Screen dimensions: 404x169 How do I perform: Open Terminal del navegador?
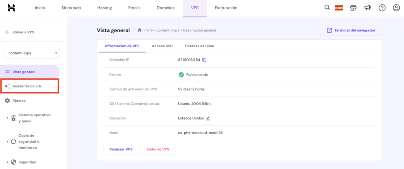pos(351,30)
